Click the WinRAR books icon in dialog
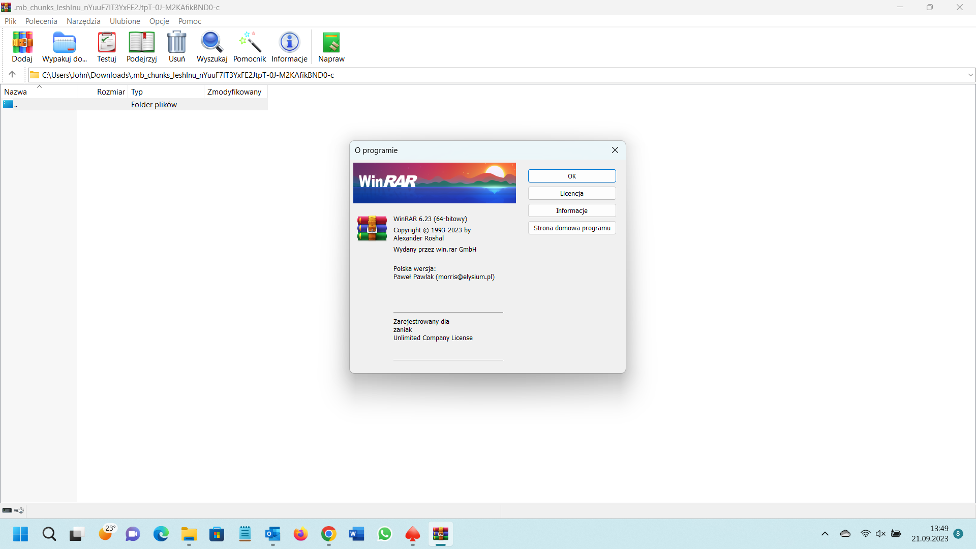976x549 pixels. (372, 228)
